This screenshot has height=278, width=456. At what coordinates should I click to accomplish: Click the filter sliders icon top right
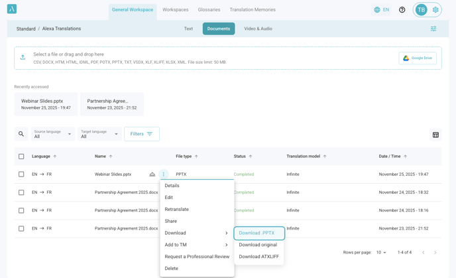tap(433, 29)
